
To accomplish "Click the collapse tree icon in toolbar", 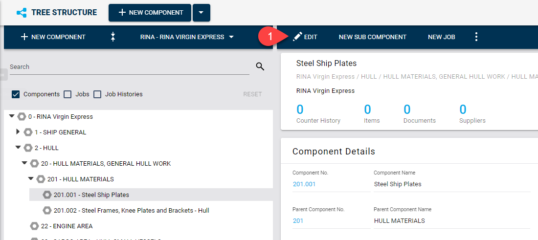I will [x=113, y=37].
